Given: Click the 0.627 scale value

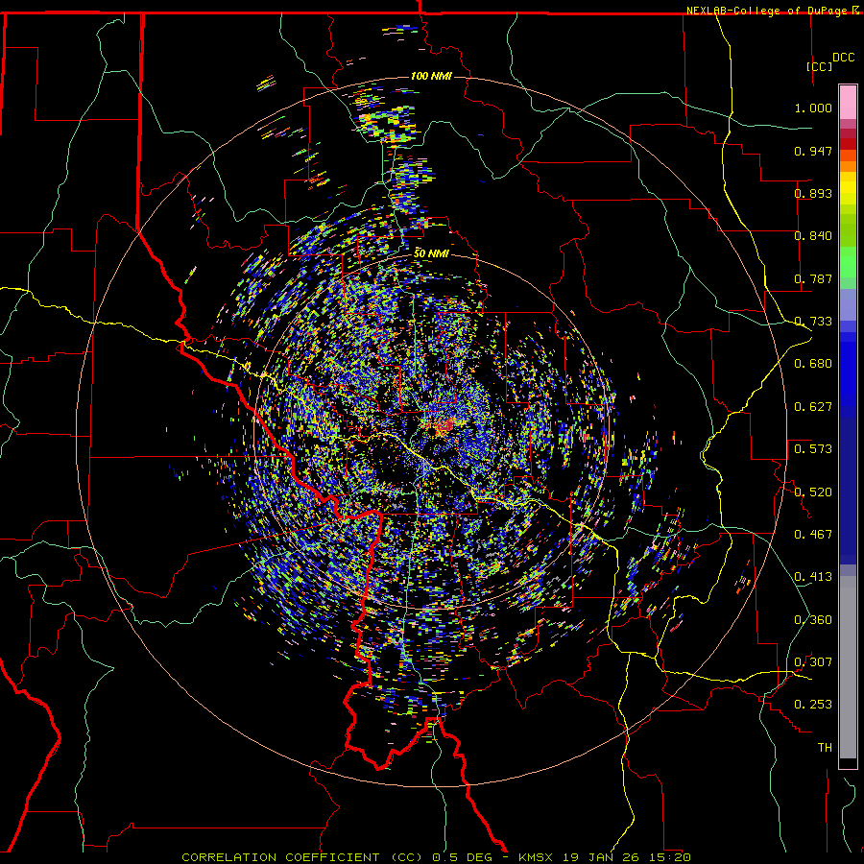Looking at the screenshot, I should click(813, 407).
